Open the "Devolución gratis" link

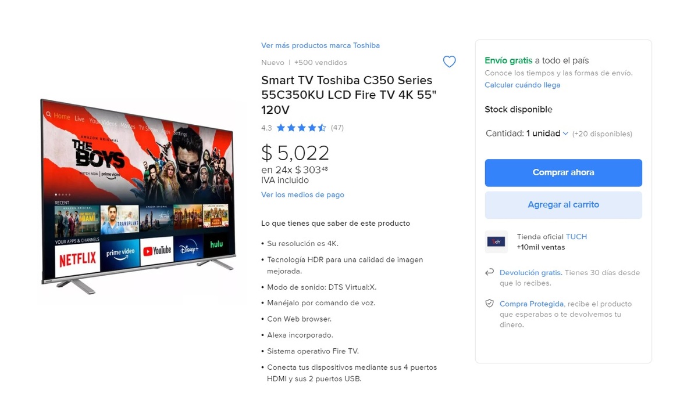pyautogui.click(x=530, y=272)
